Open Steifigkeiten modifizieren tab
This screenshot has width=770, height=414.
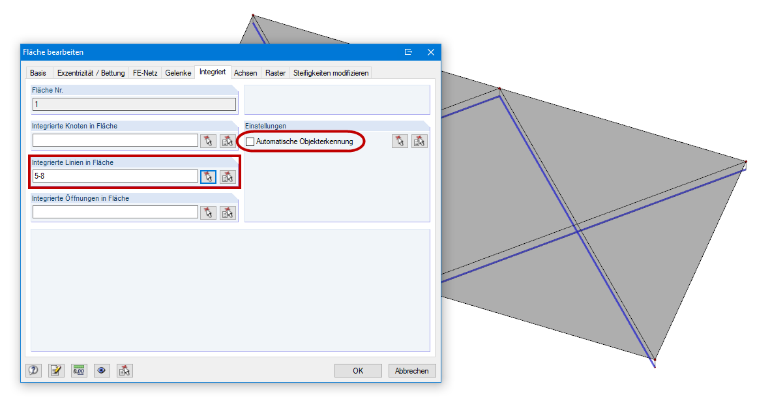point(331,72)
